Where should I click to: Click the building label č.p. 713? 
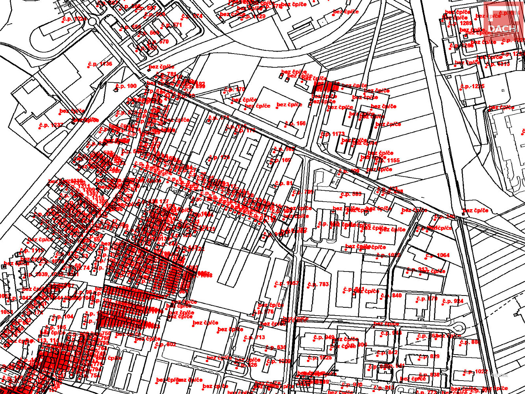tap(254, 337)
